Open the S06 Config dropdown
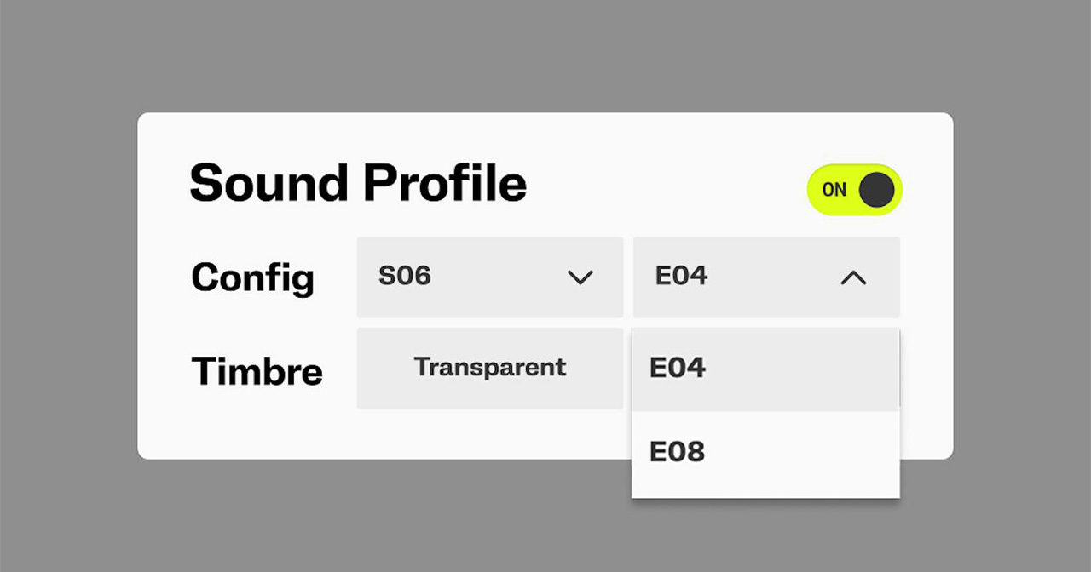 click(x=489, y=277)
